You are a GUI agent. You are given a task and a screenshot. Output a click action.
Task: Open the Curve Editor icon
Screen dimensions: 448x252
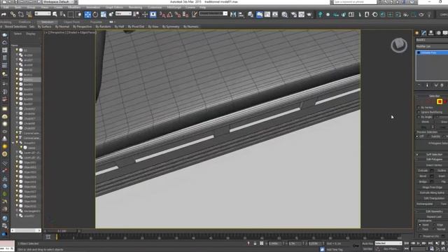tap(267, 14)
